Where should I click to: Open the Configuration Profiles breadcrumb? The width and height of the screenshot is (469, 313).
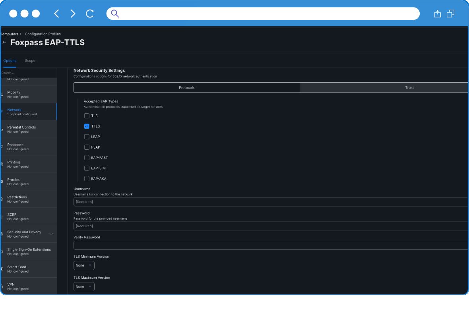43,34
